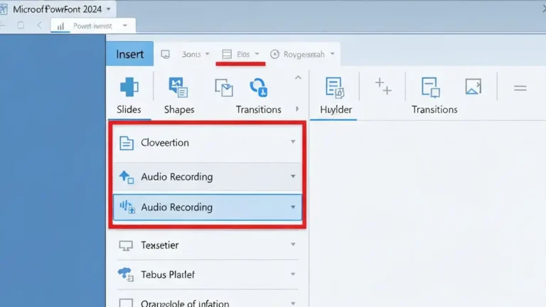Click the Powet iwenst chart icon
546x307 pixels.
point(60,26)
